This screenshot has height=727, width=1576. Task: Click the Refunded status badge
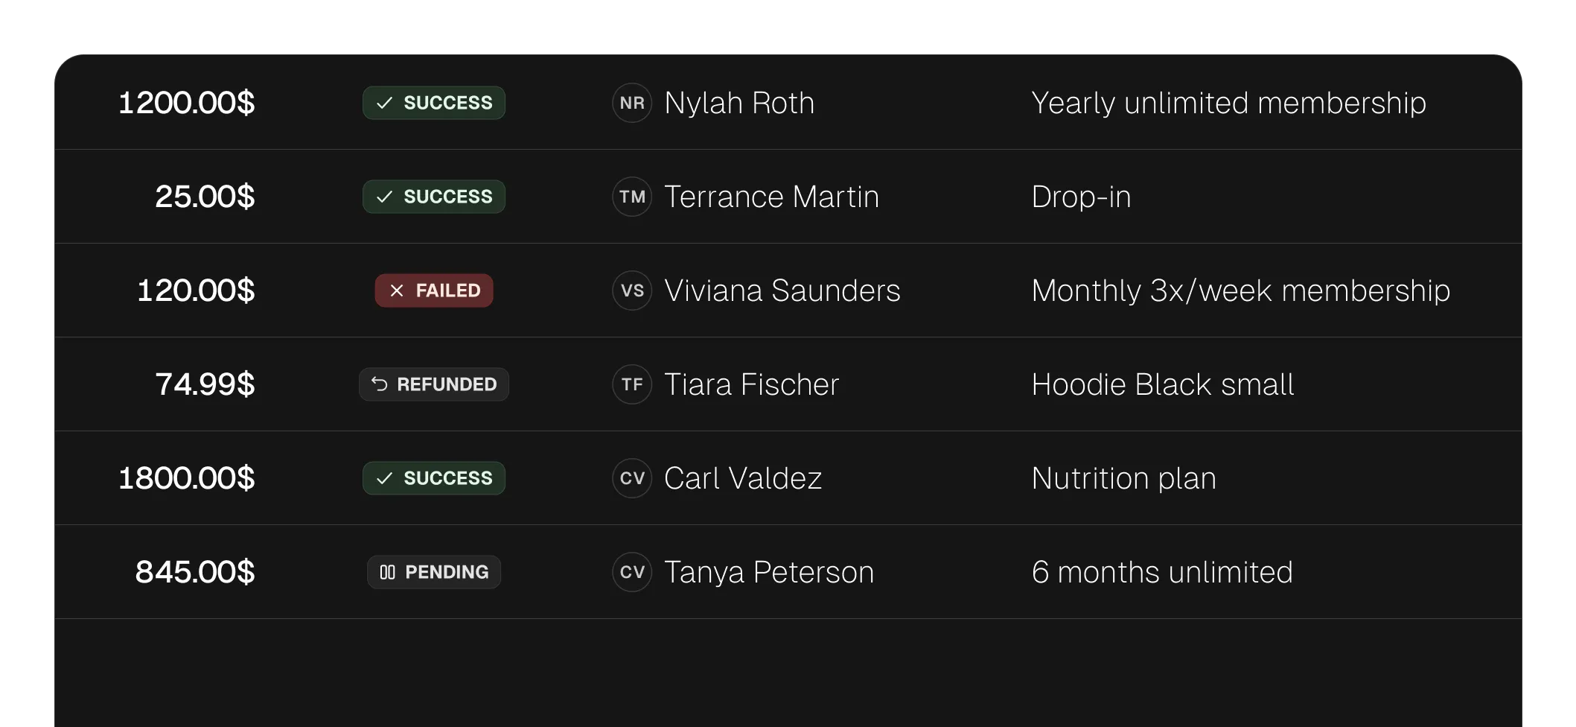click(434, 384)
